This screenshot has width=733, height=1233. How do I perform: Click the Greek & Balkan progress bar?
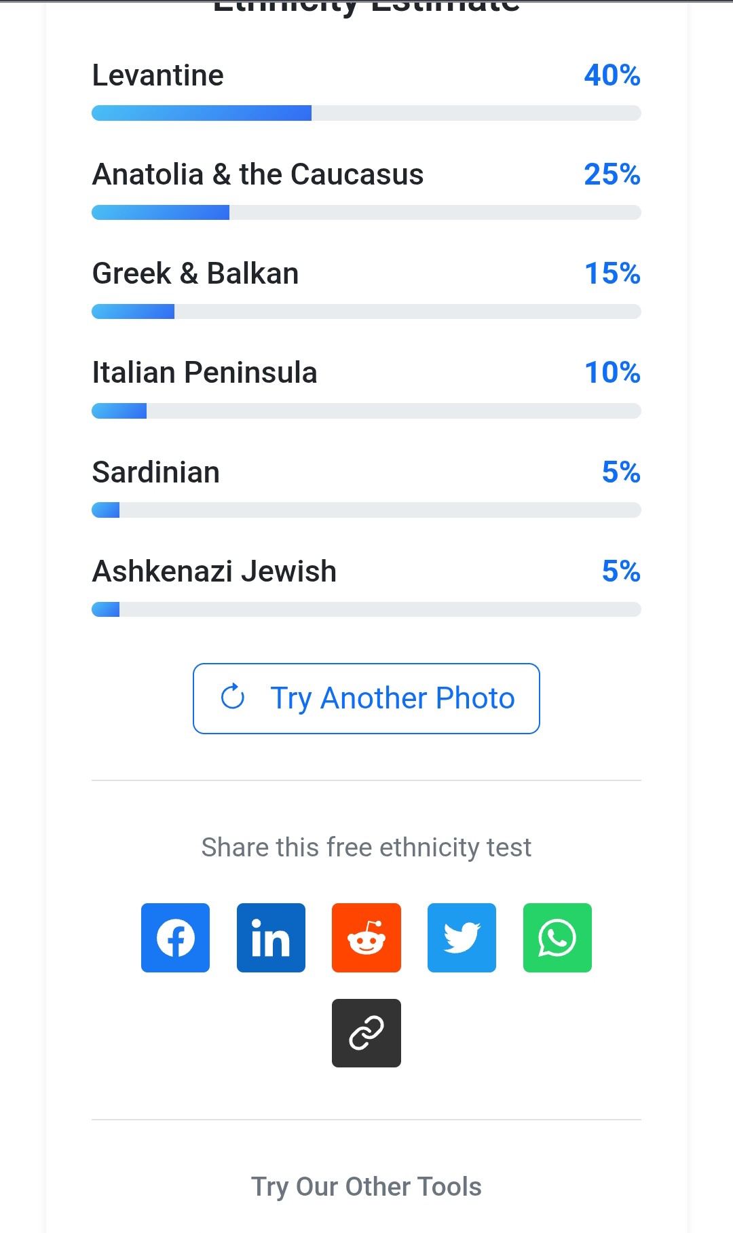point(366,311)
